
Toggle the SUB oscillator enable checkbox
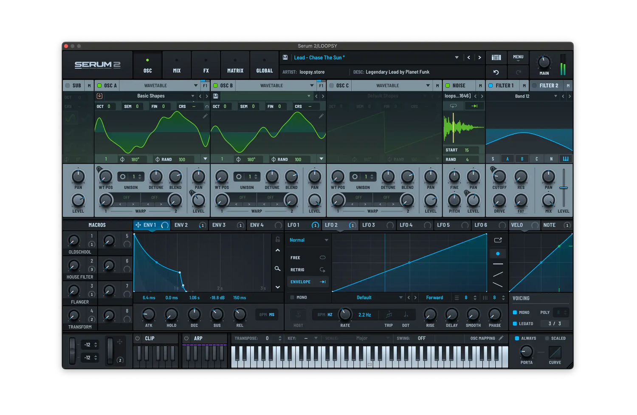pyautogui.click(x=68, y=85)
